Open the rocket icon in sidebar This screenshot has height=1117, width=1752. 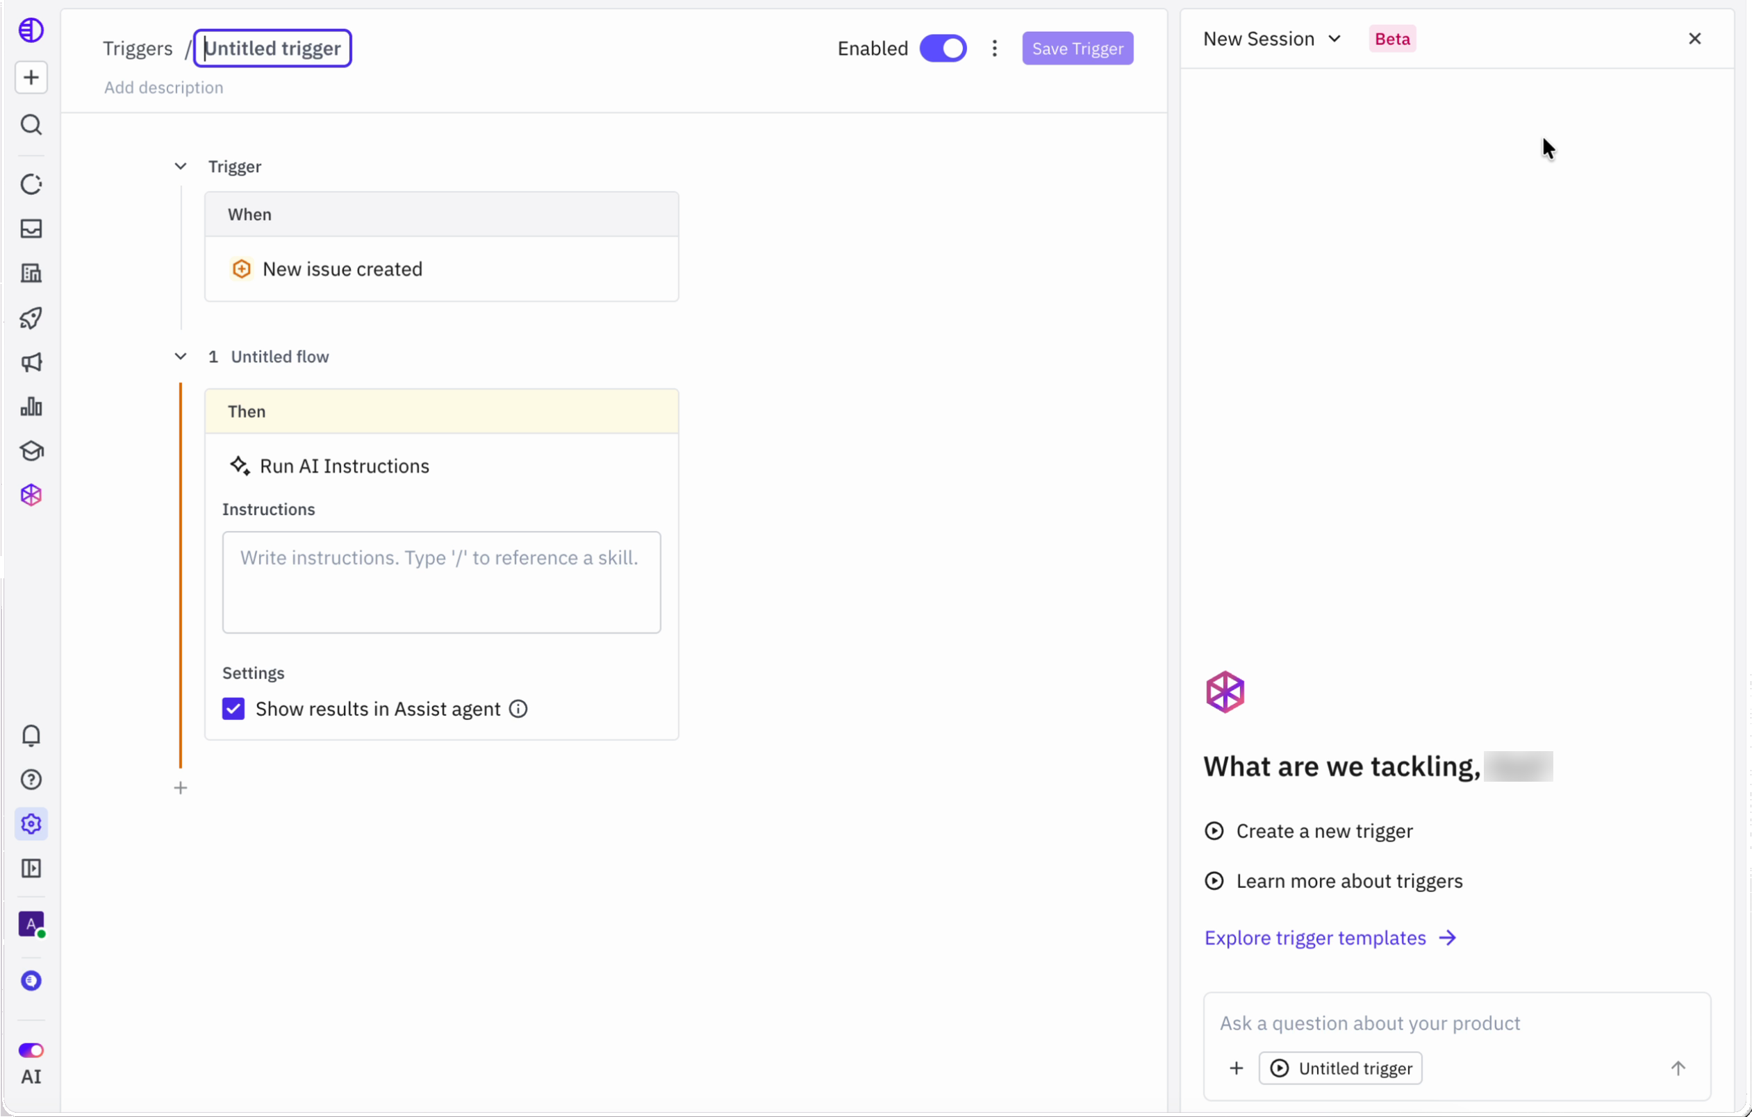(31, 318)
